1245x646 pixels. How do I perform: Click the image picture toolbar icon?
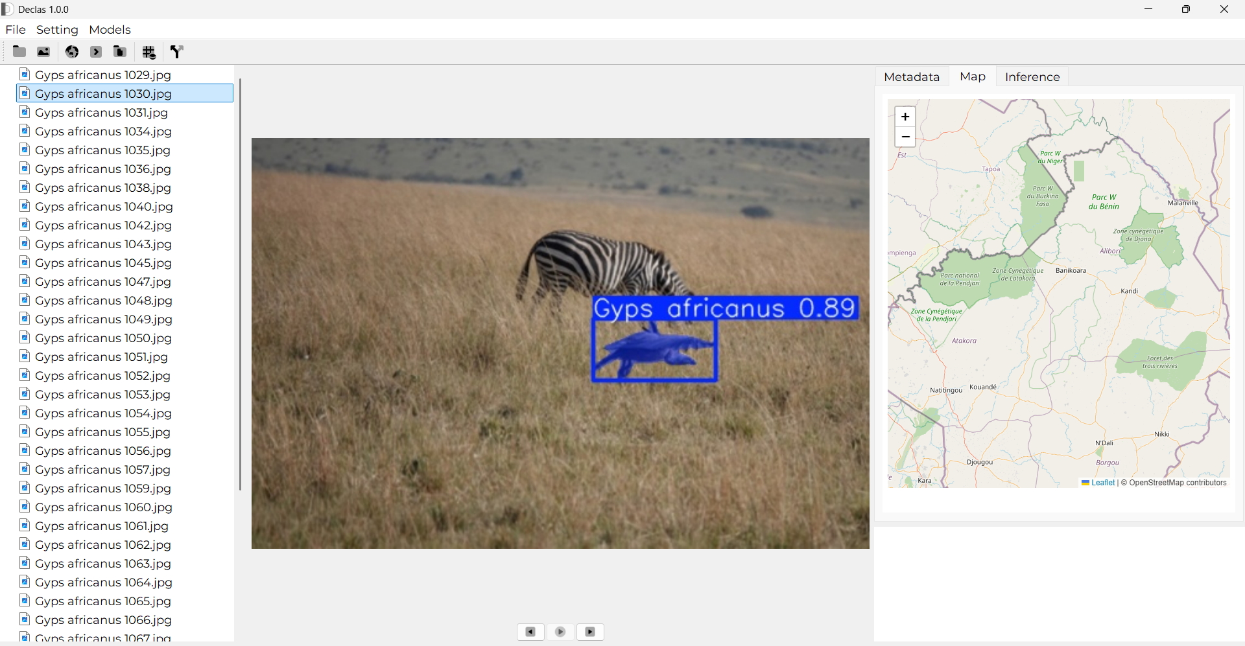coord(43,52)
